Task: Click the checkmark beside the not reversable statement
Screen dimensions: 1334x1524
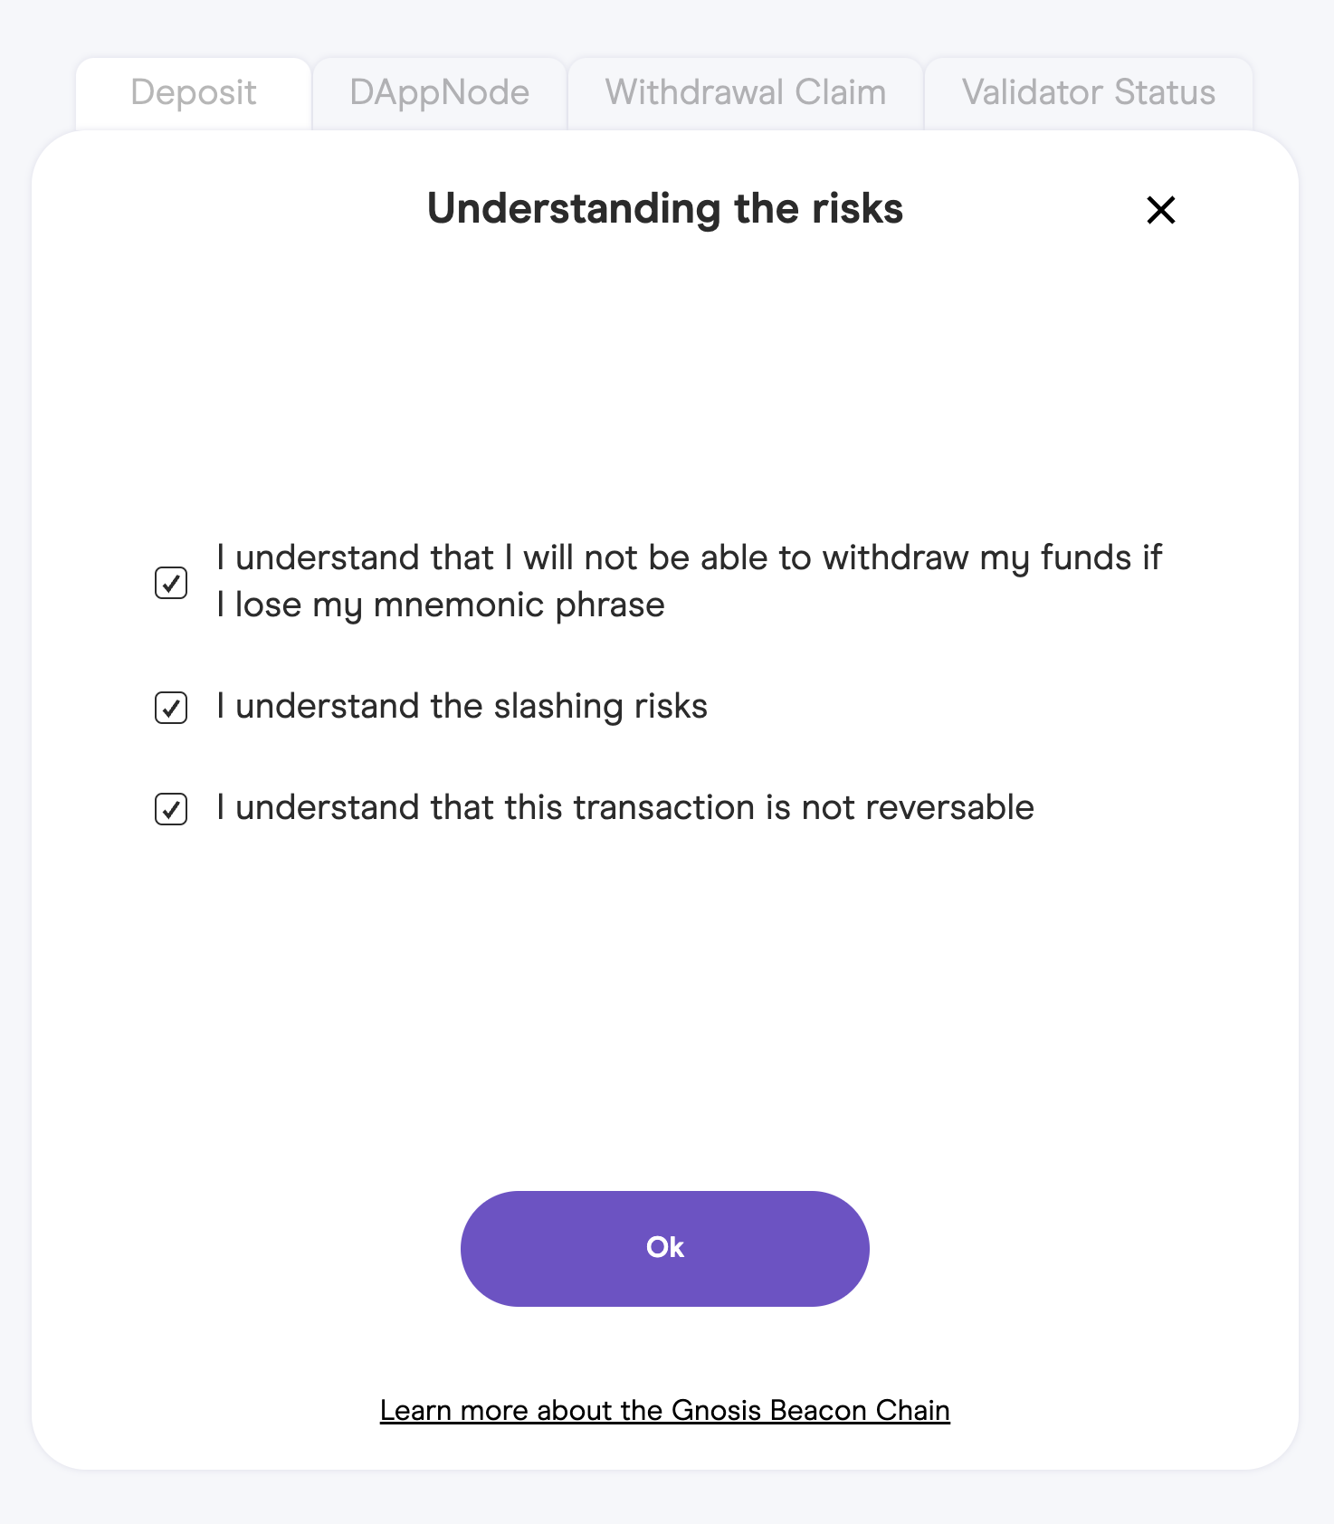Action: [171, 809]
